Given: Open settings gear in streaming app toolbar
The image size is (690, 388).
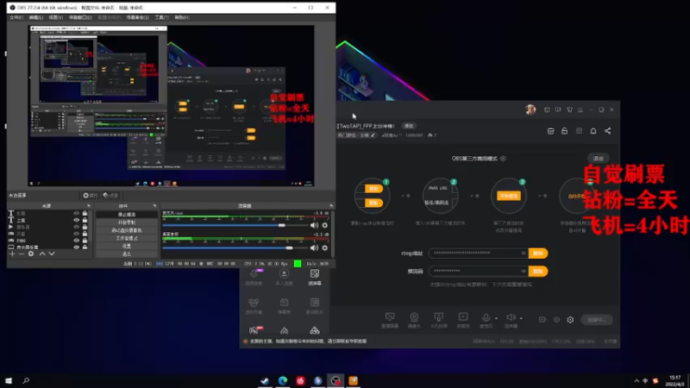Looking at the screenshot, I should (x=570, y=320).
